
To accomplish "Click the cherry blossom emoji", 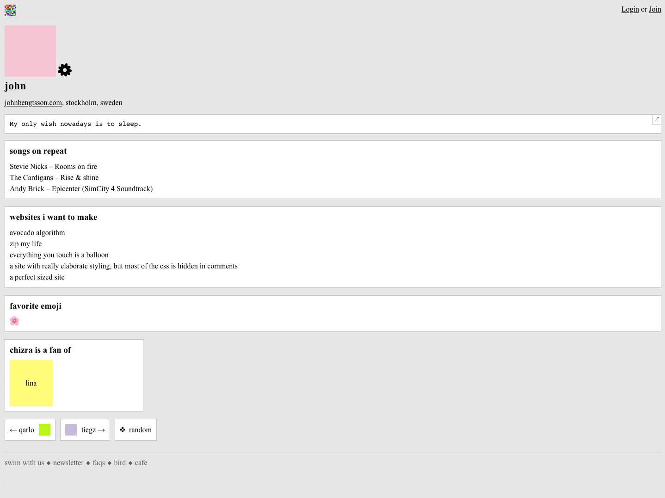I will pos(14,321).
